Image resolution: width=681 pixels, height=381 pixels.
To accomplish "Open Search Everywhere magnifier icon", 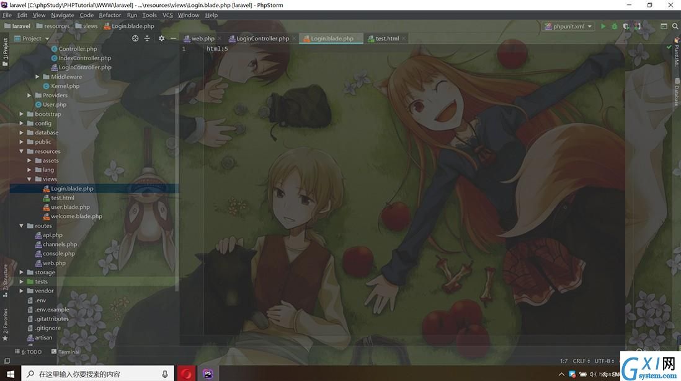I will 675,27.
